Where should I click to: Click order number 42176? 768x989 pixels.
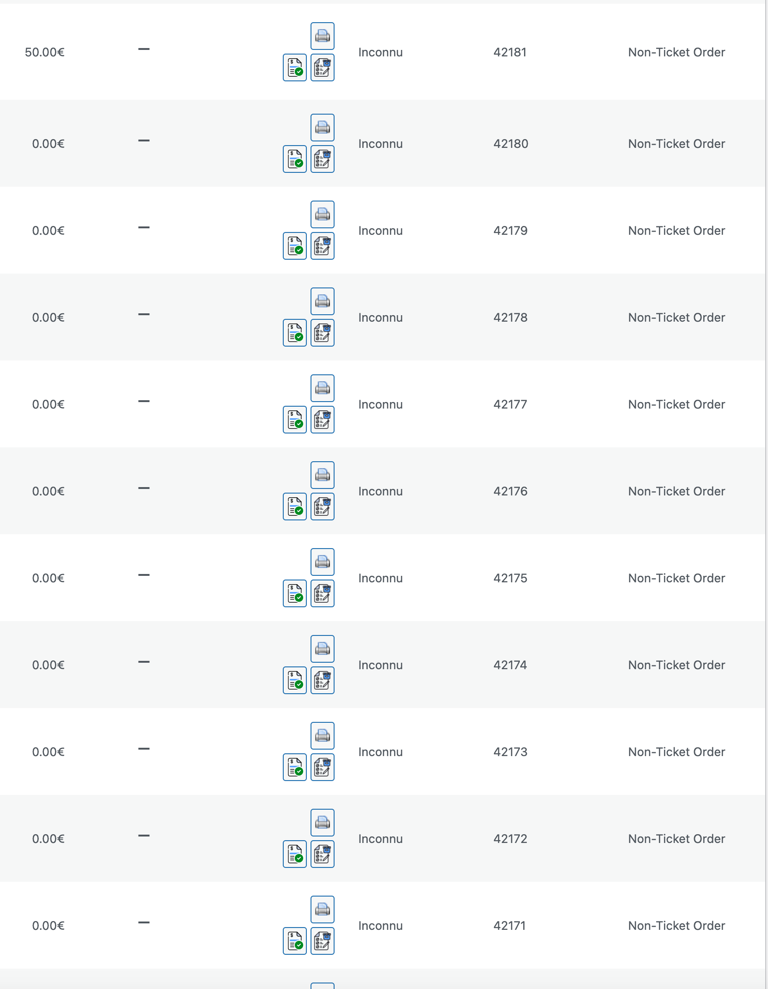(x=510, y=491)
